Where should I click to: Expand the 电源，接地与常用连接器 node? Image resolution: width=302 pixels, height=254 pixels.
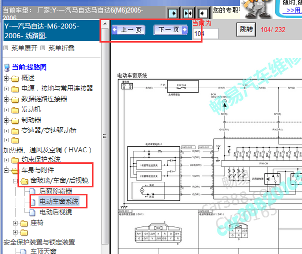(x=6, y=89)
